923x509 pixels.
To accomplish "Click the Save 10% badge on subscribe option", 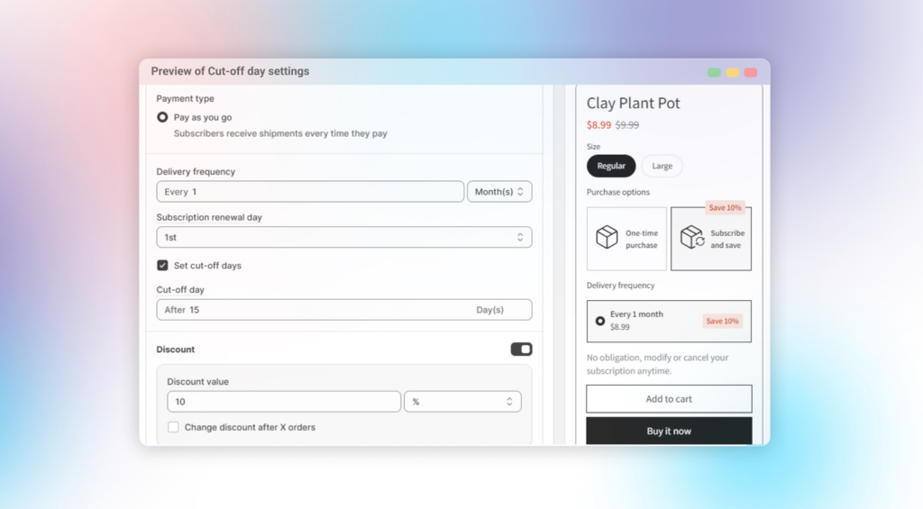I will click(x=725, y=208).
